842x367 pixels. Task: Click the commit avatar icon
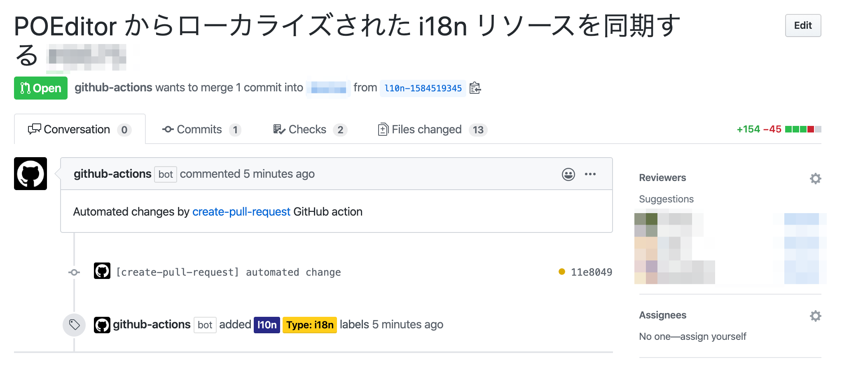coord(102,271)
